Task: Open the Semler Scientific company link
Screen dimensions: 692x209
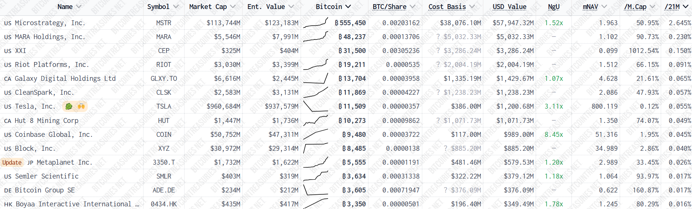Action: (47, 176)
